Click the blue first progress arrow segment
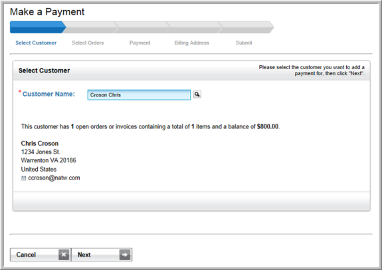 (x=38, y=27)
